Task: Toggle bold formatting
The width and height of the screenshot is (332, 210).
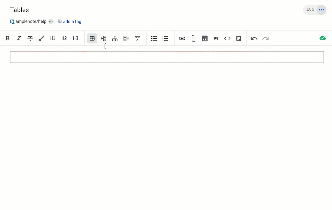Action: (8, 38)
